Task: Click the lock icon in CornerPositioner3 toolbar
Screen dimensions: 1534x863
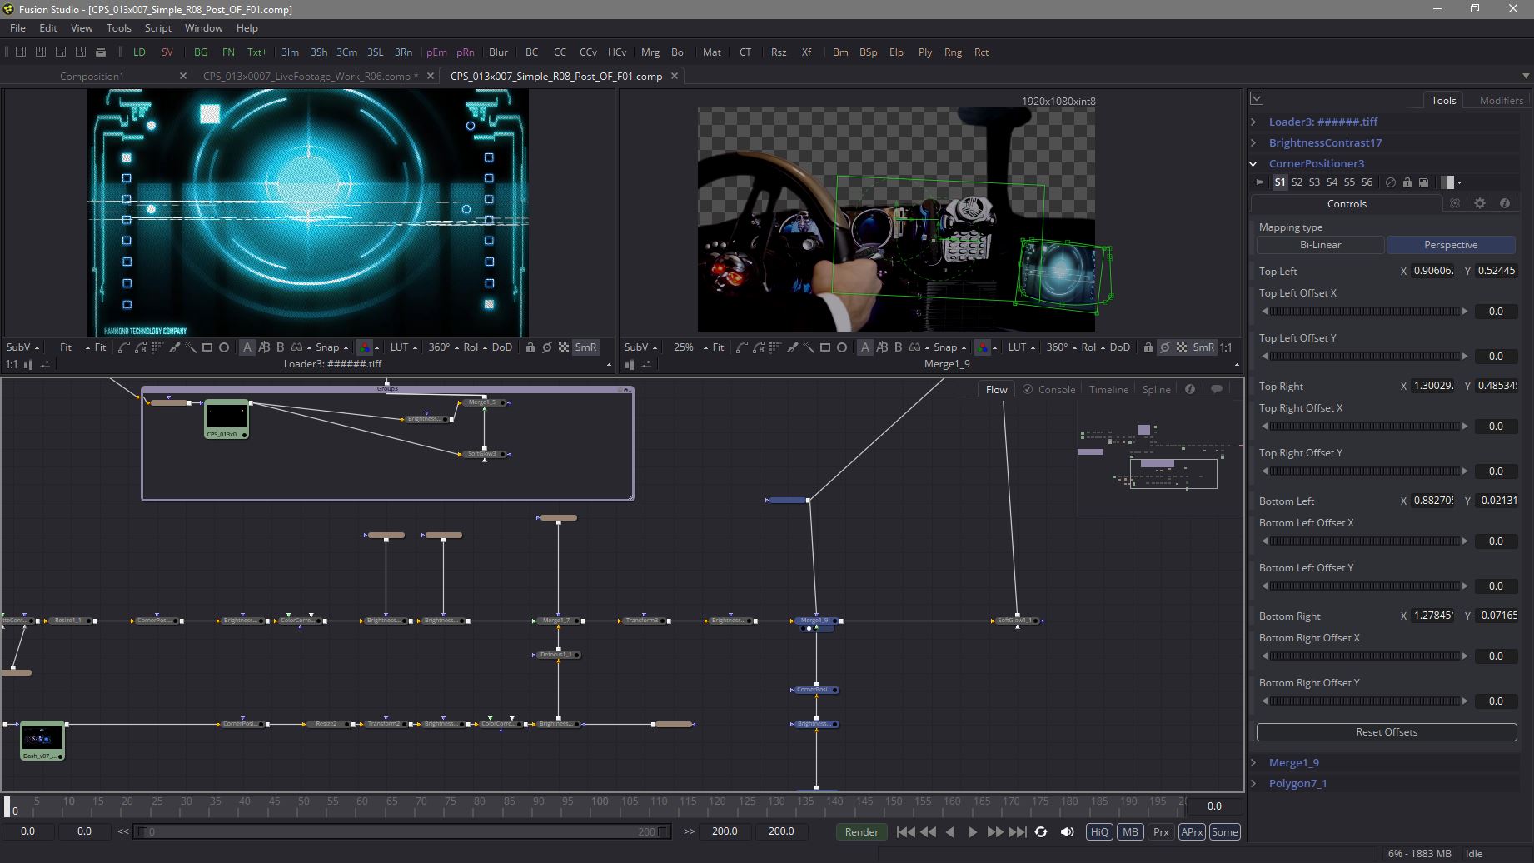Action: click(1407, 182)
